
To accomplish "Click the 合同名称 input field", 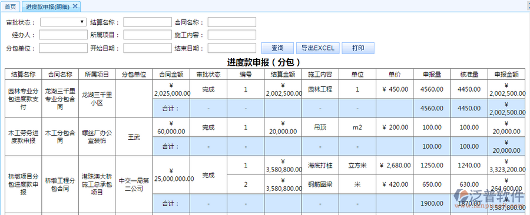I will (232, 22).
